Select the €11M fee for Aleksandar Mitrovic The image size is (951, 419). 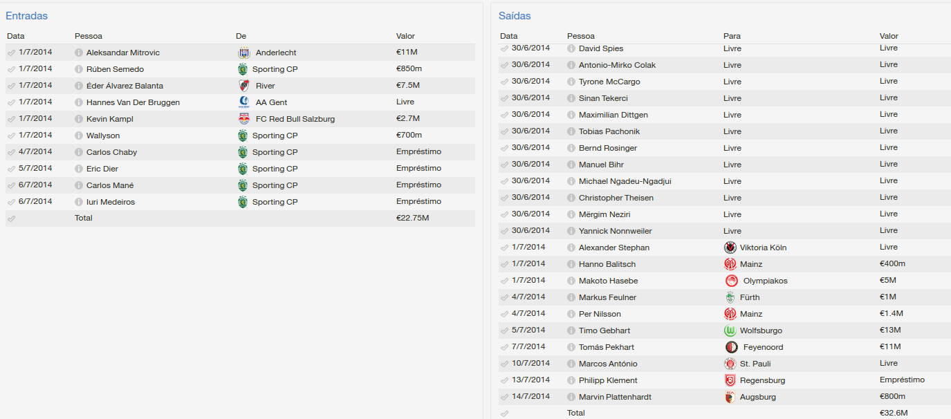pyautogui.click(x=407, y=53)
